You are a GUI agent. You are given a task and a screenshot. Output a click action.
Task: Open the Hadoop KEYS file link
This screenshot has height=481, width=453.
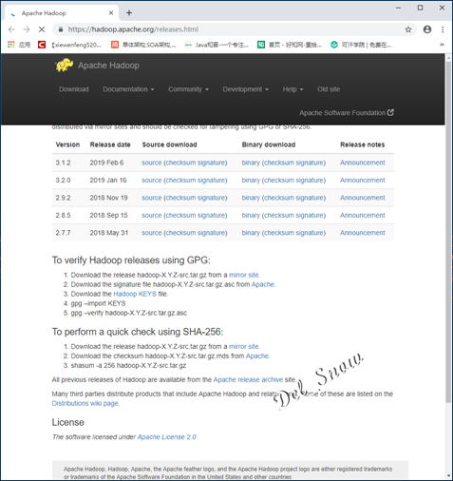coord(135,294)
